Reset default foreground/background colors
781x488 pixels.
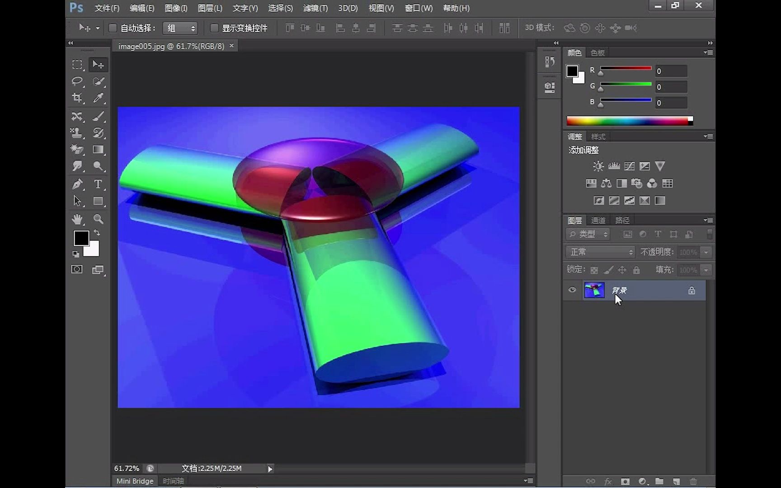click(76, 254)
